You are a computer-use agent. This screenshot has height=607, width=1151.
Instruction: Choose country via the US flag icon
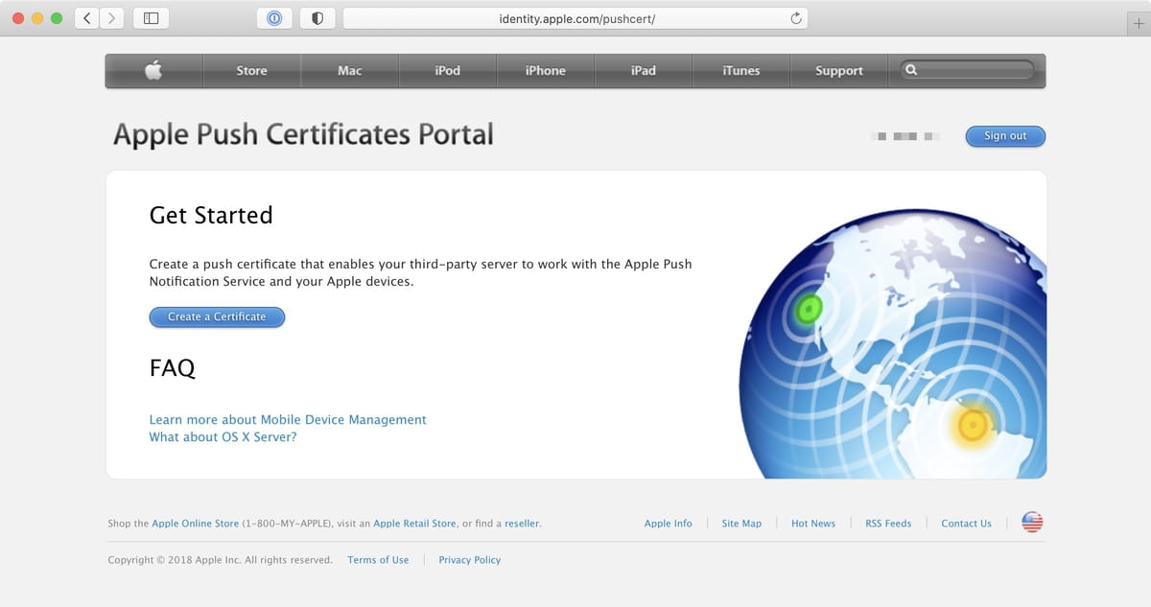[1032, 523]
